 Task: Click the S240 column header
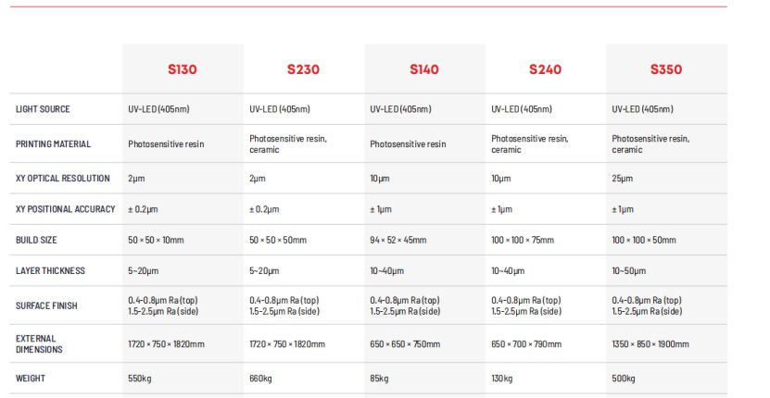tap(545, 69)
